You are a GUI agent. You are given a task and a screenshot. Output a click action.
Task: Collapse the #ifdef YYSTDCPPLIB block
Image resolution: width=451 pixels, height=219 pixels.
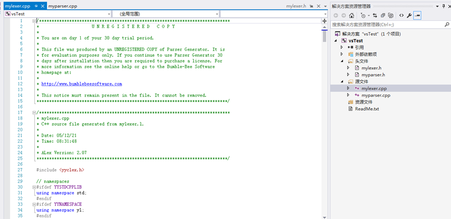pos(34,187)
